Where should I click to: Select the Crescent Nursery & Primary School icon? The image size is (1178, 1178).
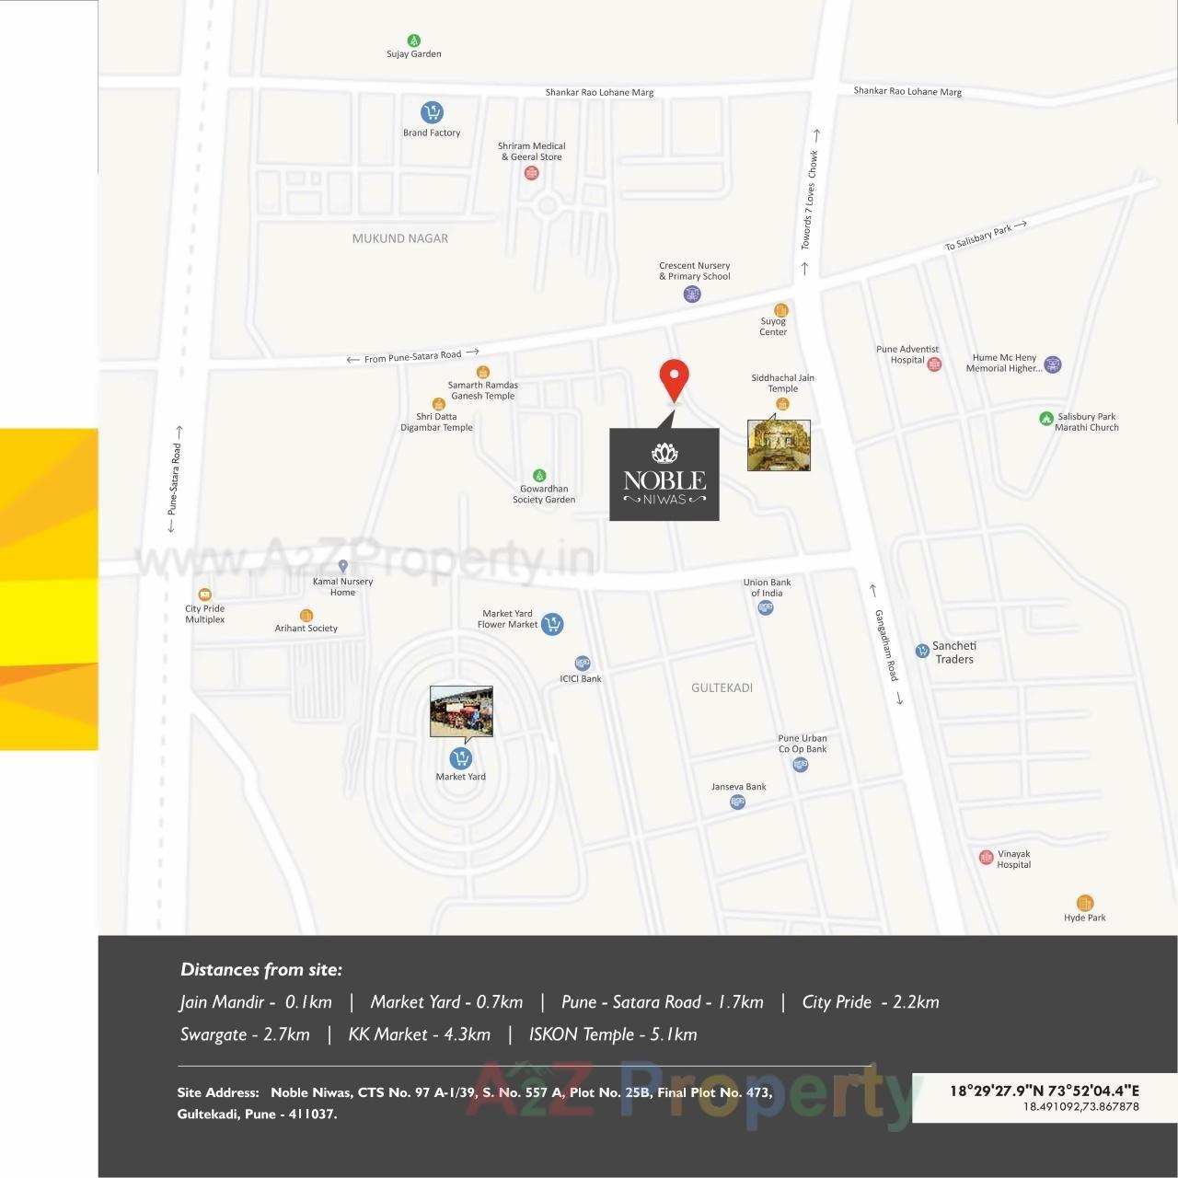(692, 293)
